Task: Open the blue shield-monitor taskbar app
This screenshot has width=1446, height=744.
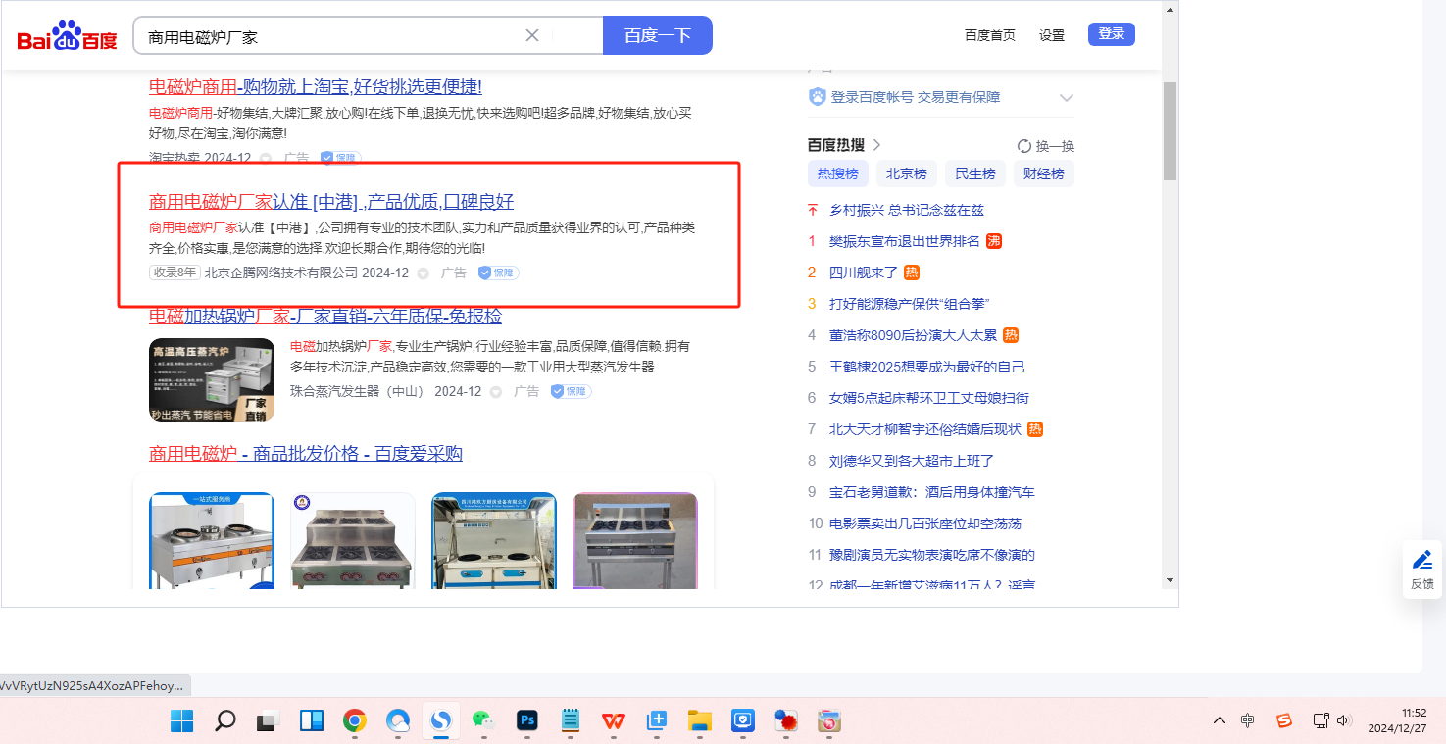Action: [742, 721]
